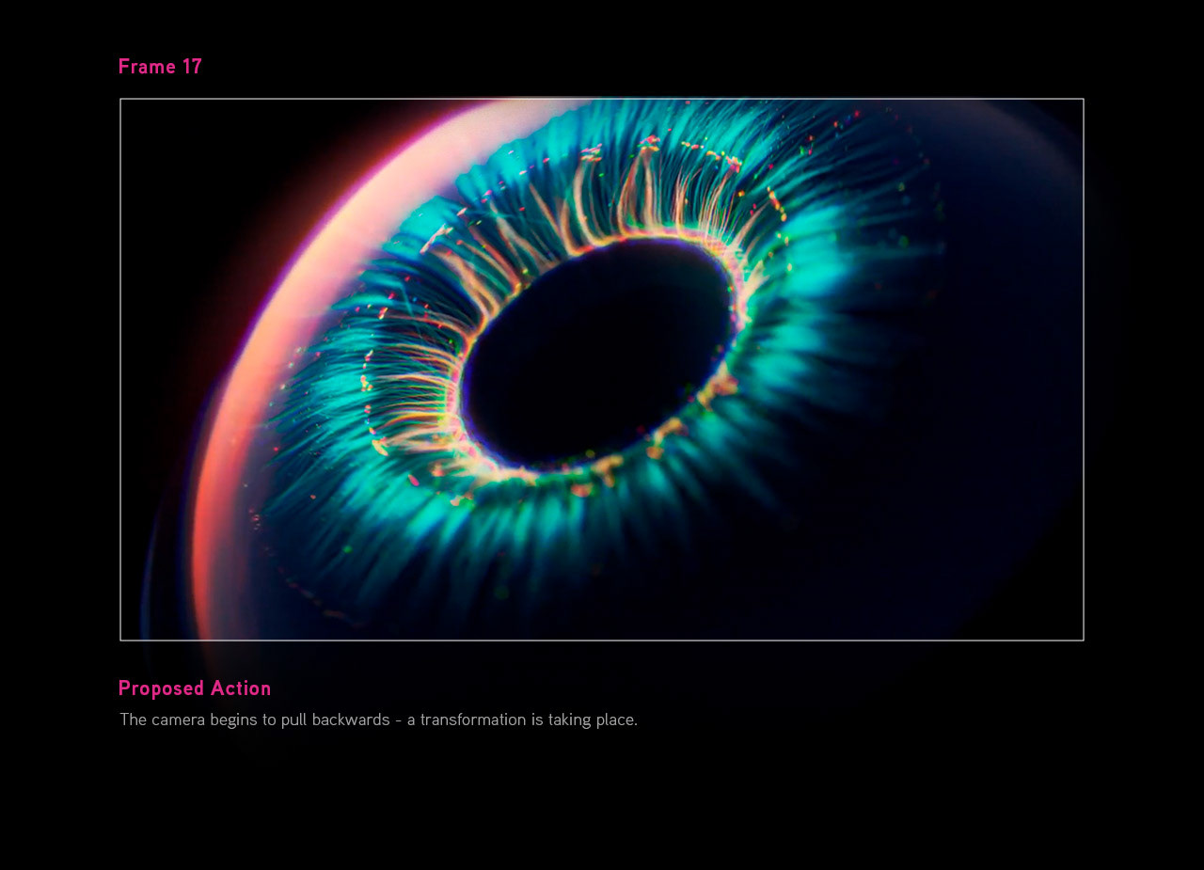The width and height of the screenshot is (1204, 870).
Task: Click the camera pull-back description text
Action: tap(378, 720)
